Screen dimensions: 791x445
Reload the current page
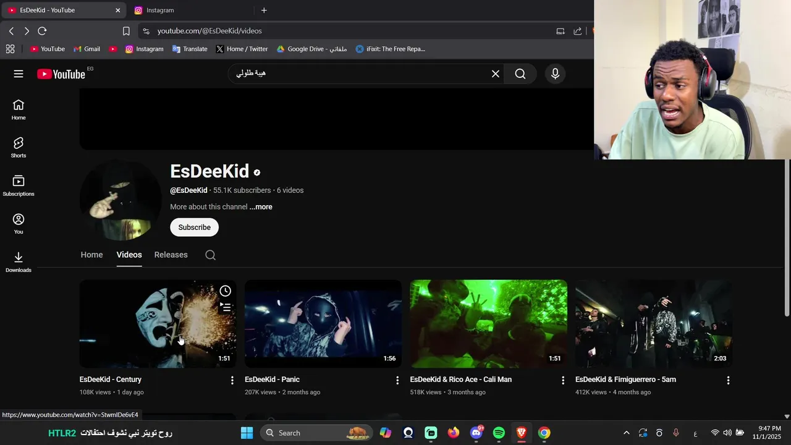click(x=42, y=31)
